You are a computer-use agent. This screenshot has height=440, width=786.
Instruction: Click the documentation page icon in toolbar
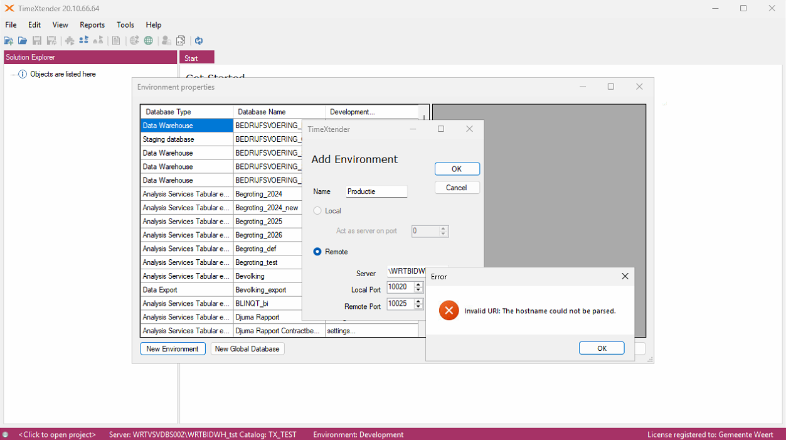tap(116, 41)
